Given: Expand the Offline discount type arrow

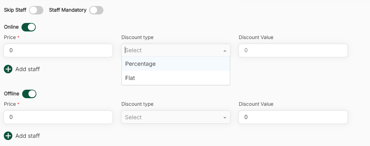Looking at the screenshot, I should (x=225, y=117).
